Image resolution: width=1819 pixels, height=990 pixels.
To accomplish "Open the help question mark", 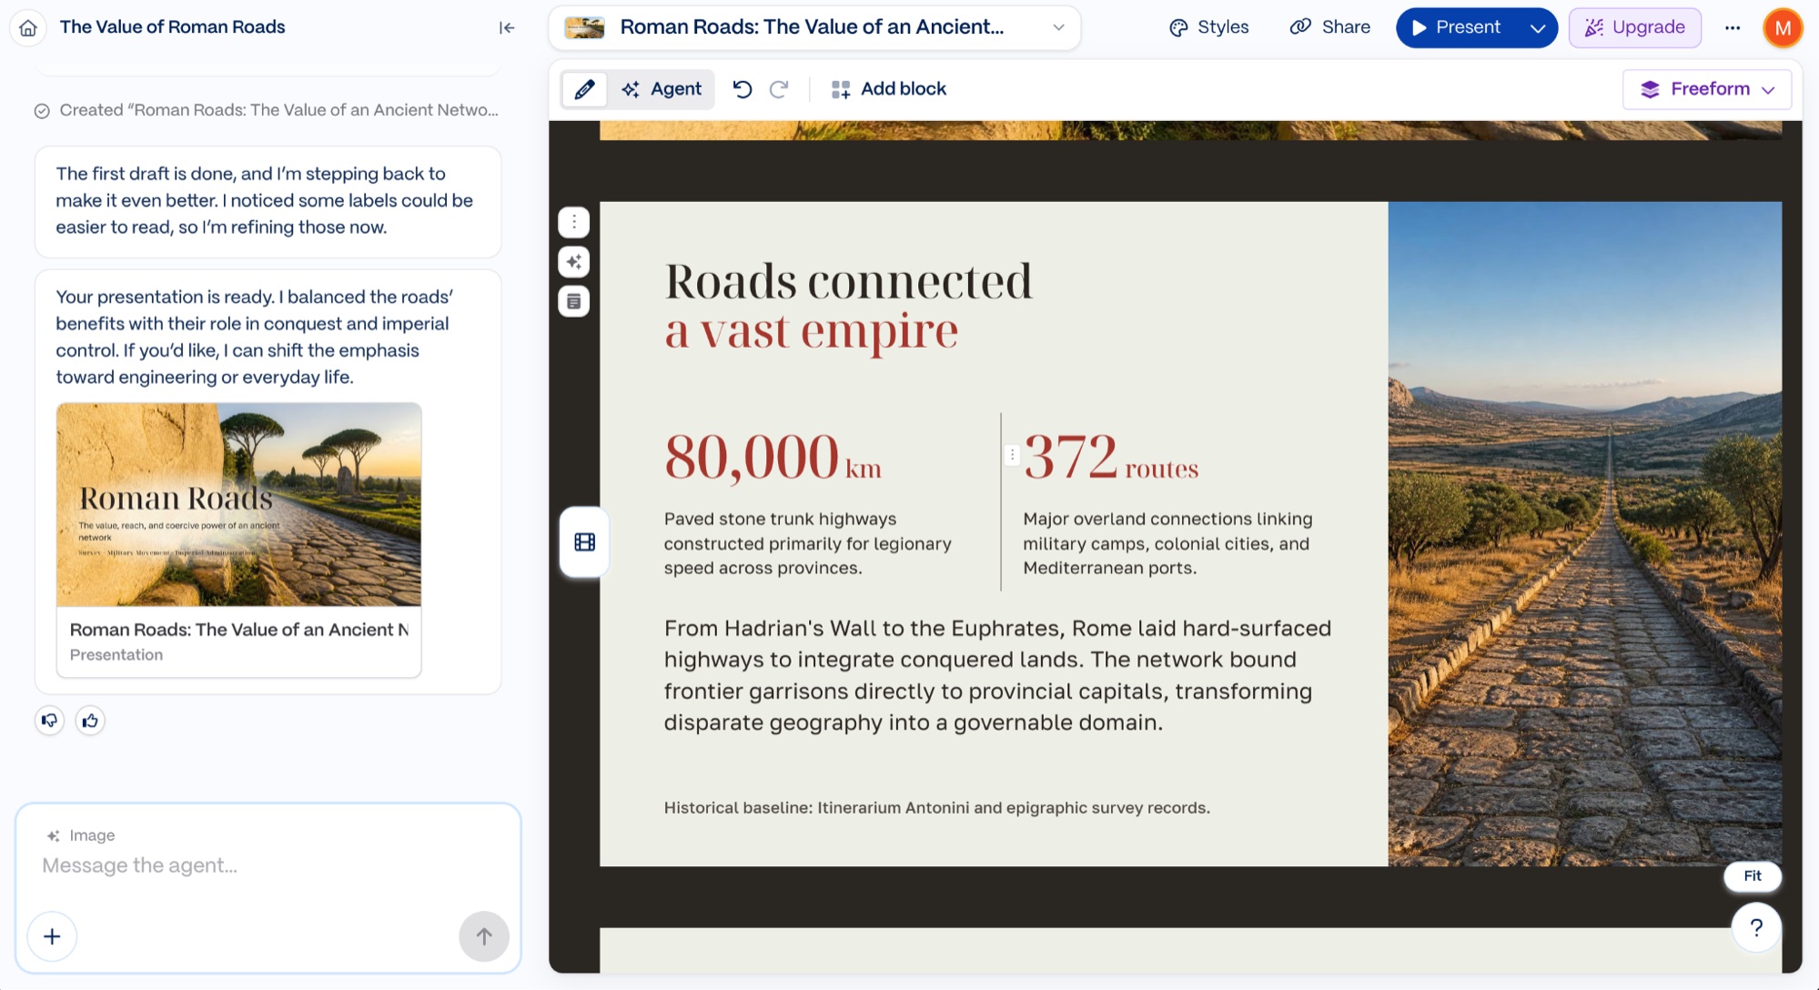I will 1756,927.
